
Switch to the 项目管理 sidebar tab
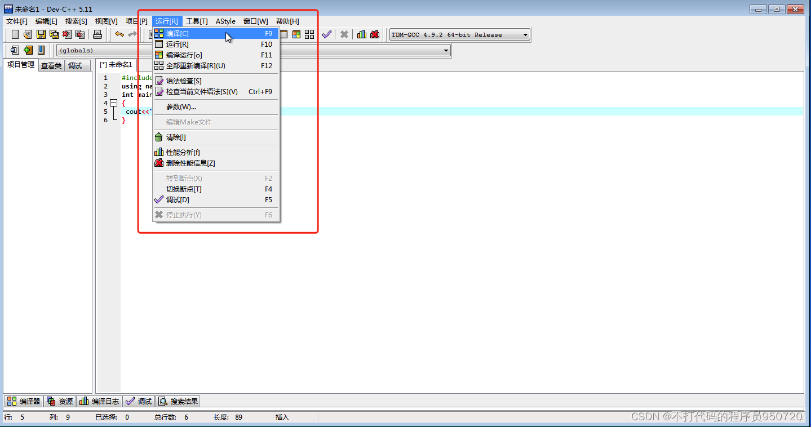[21, 65]
